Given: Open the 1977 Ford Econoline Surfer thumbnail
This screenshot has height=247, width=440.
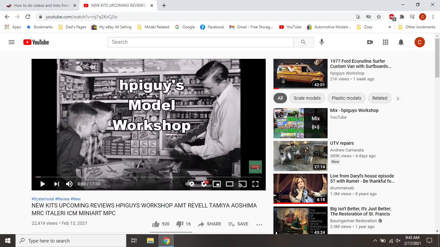Looking at the screenshot, I should tap(301, 74).
